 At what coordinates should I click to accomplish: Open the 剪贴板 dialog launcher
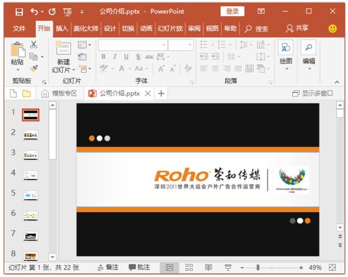tap(44, 82)
